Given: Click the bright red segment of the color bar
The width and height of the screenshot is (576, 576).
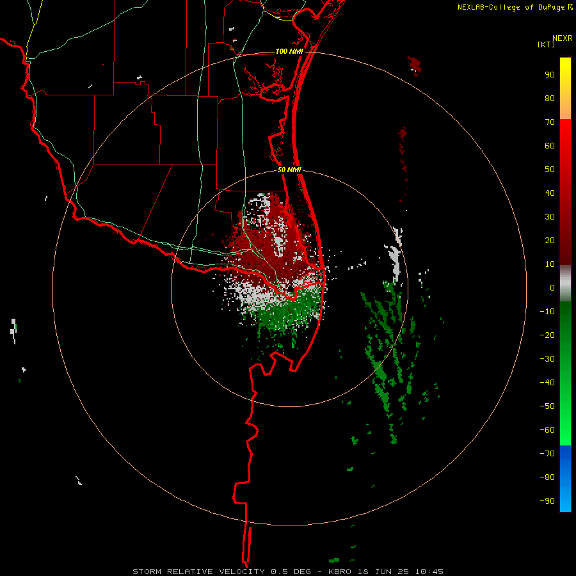Looking at the screenshot, I should 565,192.
